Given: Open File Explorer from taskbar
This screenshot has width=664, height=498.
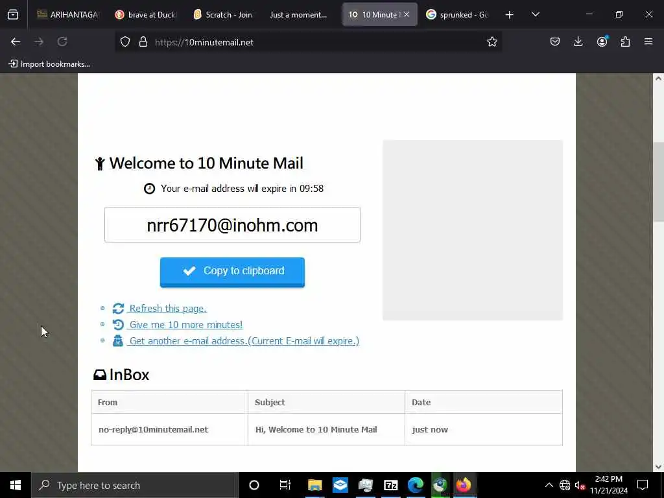Looking at the screenshot, I should (314, 485).
